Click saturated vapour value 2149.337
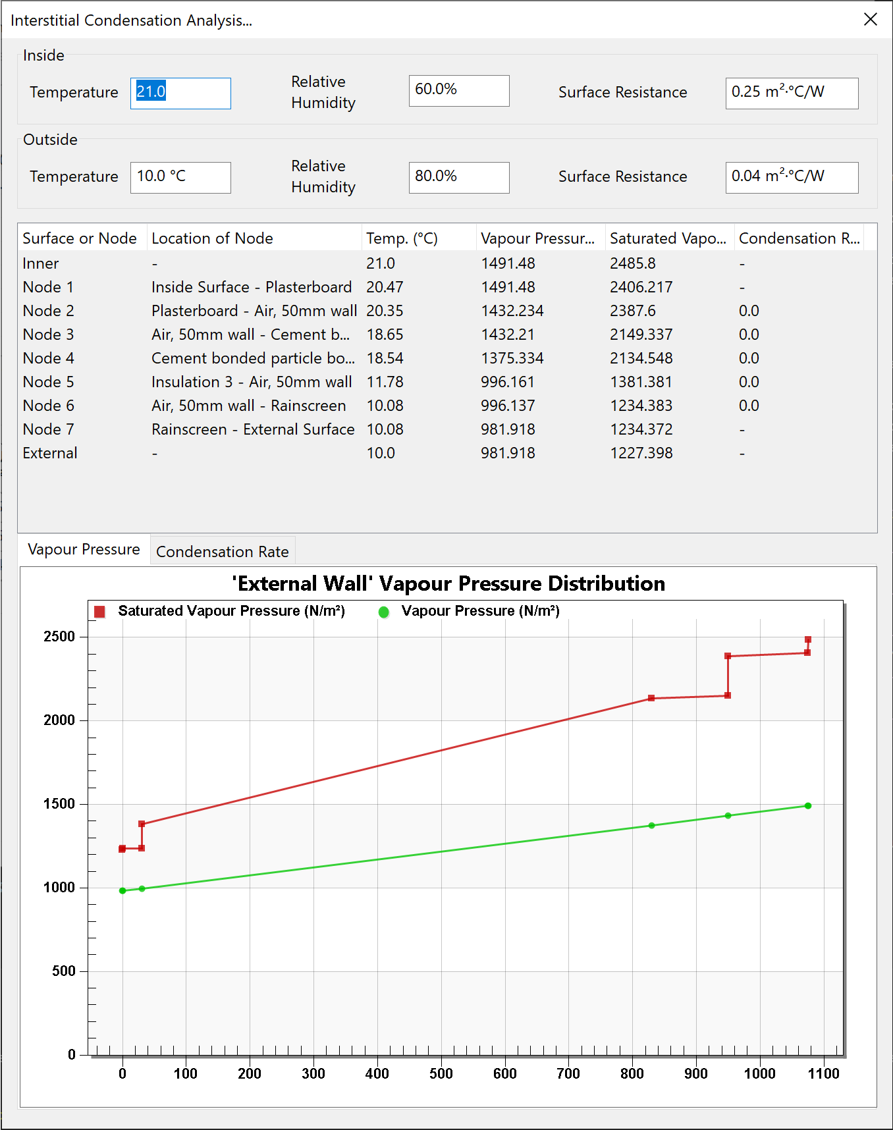Image resolution: width=893 pixels, height=1130 pixels. click(x=641, y=335)
